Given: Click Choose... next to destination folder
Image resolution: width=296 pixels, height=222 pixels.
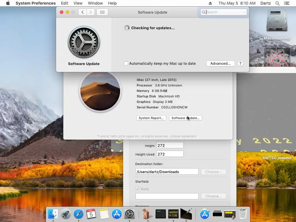Looking at the screenshot, I should 214,172.
